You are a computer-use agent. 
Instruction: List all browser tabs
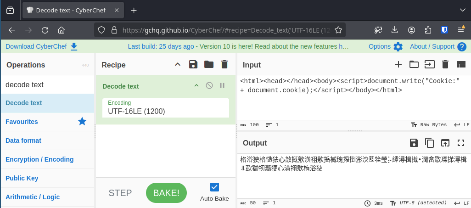point(463,10)
